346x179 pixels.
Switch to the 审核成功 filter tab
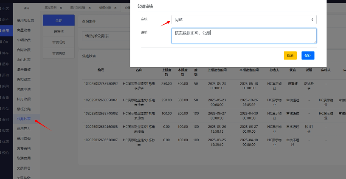59,42
